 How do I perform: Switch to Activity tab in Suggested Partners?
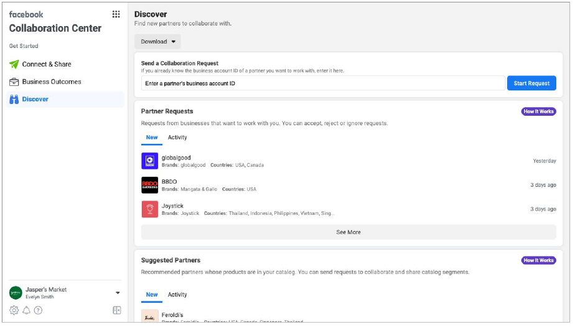coord(177,295)
